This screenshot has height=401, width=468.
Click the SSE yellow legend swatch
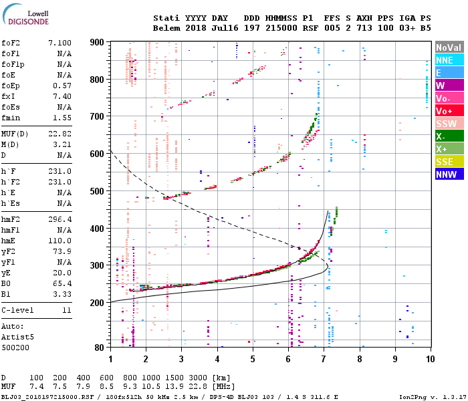(449, 162)
